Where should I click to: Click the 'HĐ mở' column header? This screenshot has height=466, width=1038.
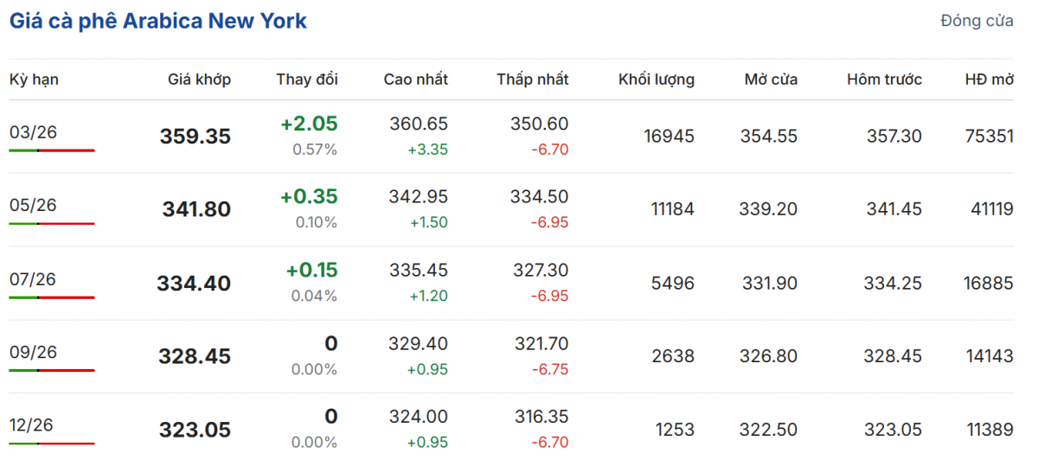pyautogui.click(x=989, y=80)
